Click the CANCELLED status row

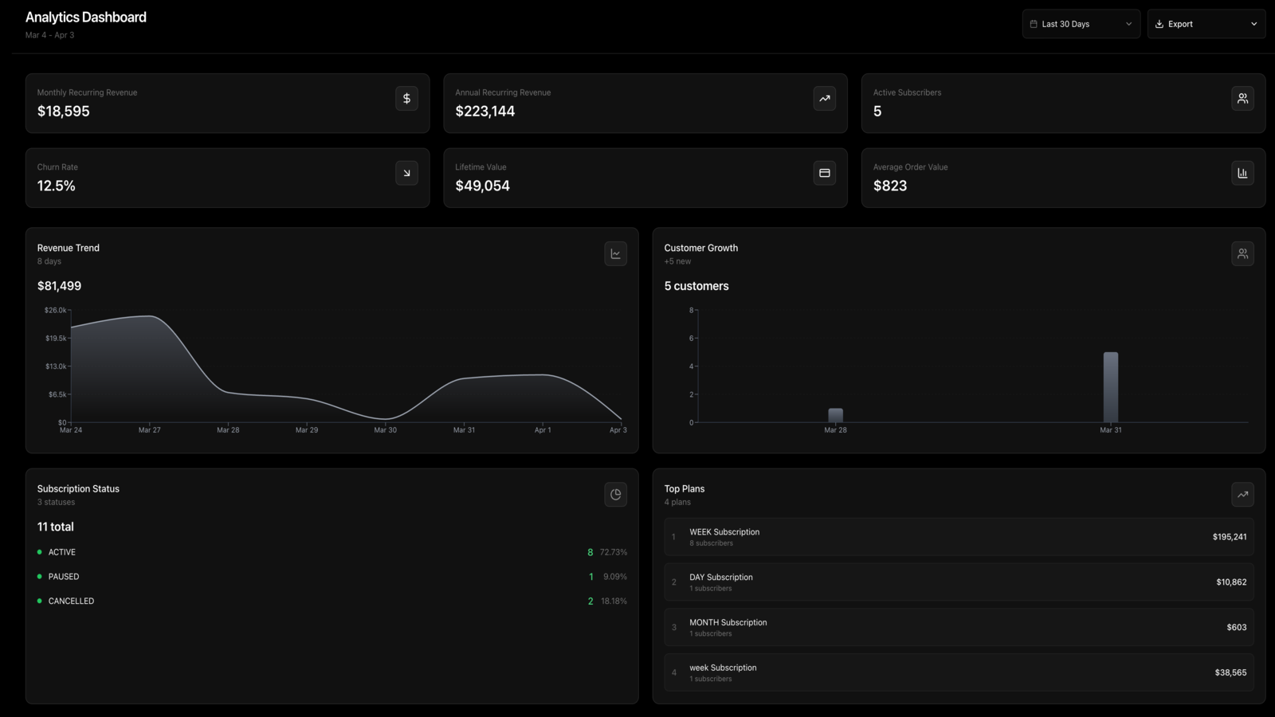[332, 601]
